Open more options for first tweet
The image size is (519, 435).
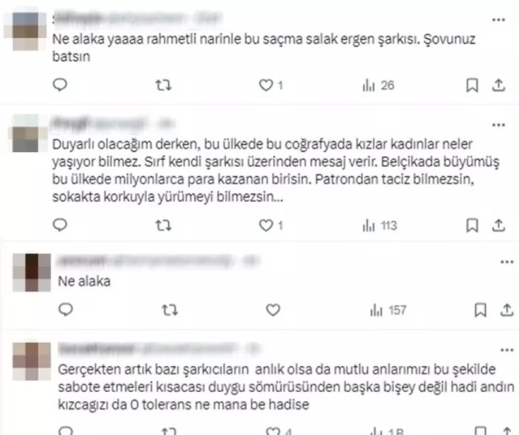pyautogui.click(x=499, y=20)
